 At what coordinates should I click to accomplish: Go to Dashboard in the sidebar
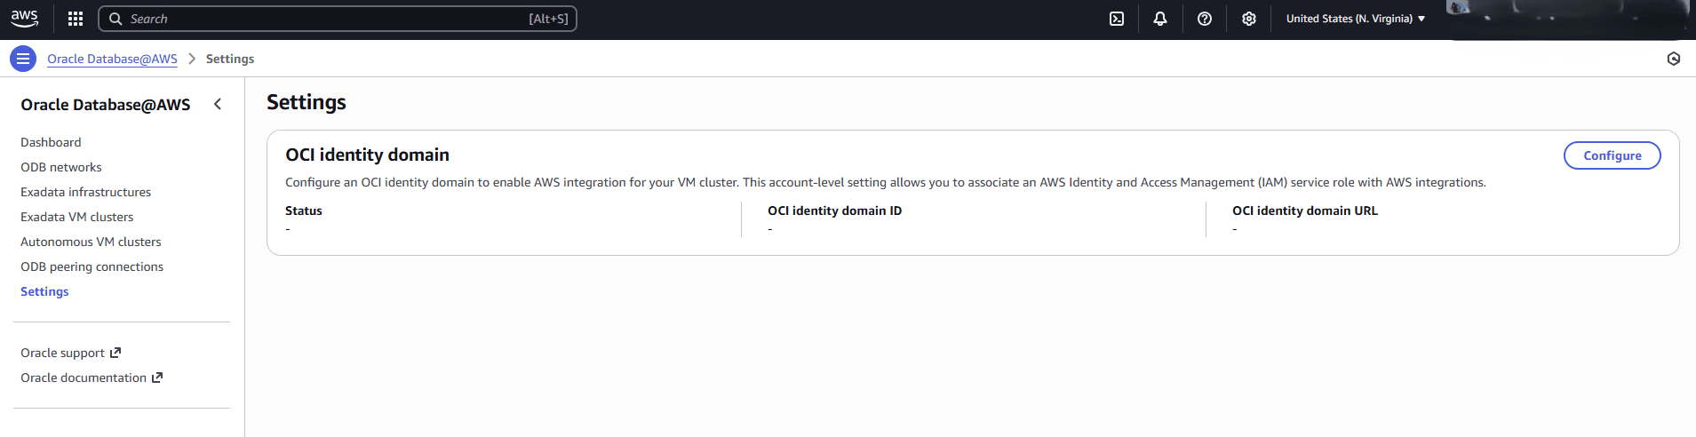click(51, 142)
